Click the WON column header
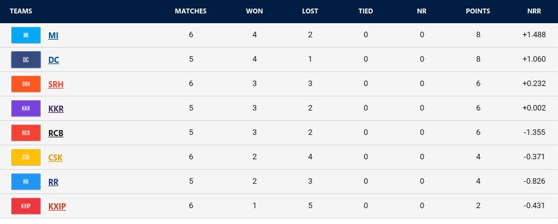 254,11
